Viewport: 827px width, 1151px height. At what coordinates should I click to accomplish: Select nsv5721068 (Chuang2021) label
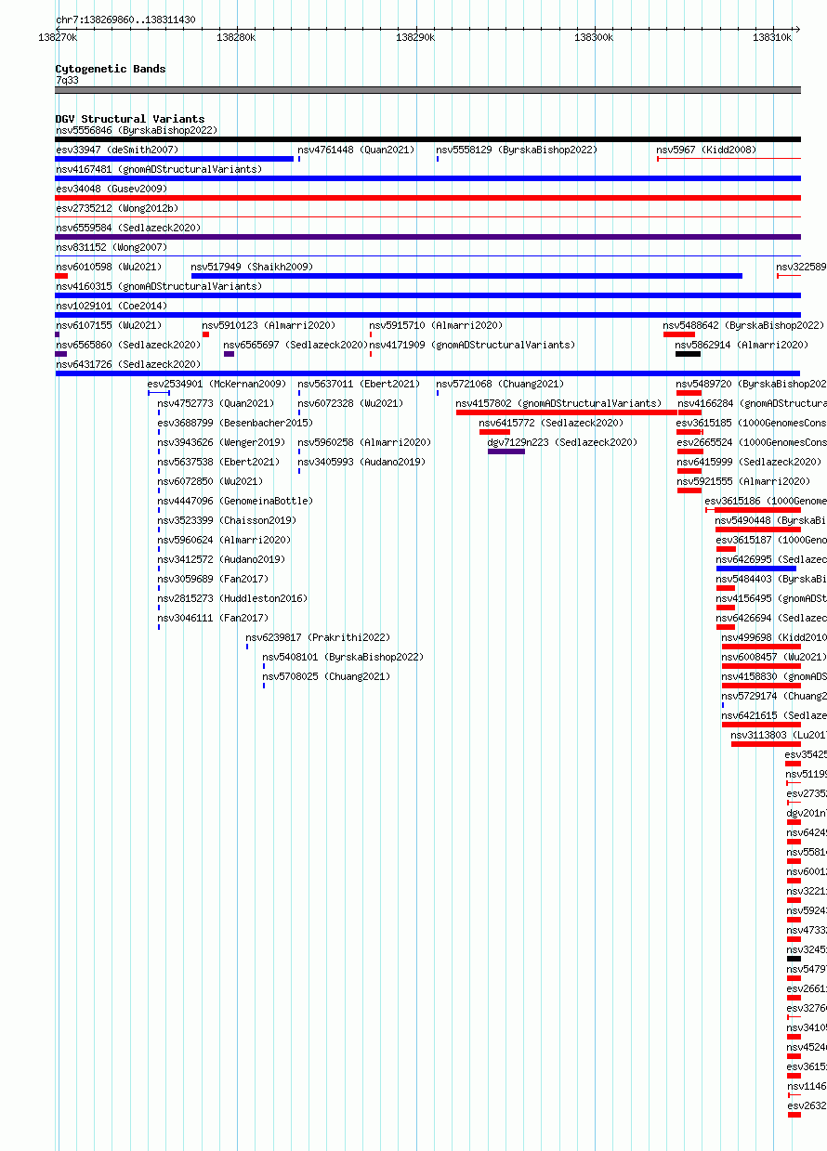coord(500,385)
